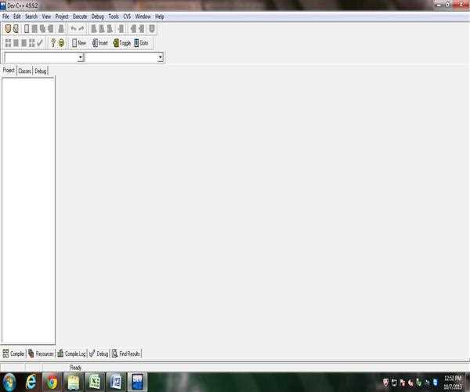The height and width of the screenshot is (392, 470).
Task: Open the Tools menu
Action: (114, 16)
